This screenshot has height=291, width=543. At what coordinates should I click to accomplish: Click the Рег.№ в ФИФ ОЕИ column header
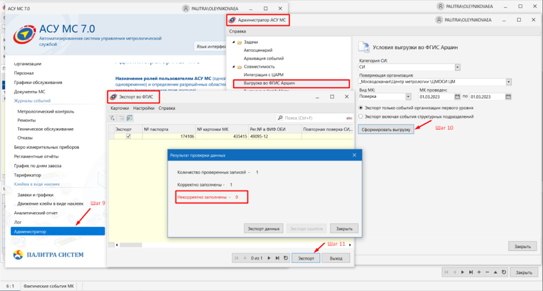(275, 129)
